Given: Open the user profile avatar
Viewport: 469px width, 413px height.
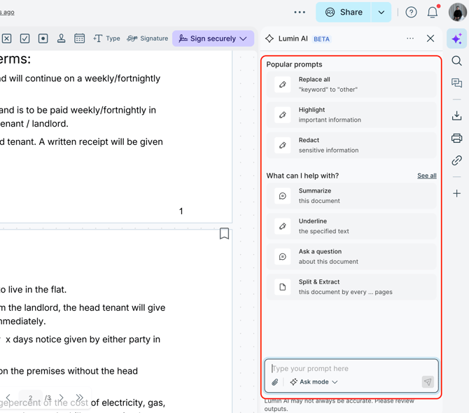Looking at the screenshot, I should pyautogui.click(x=458, y=13).
